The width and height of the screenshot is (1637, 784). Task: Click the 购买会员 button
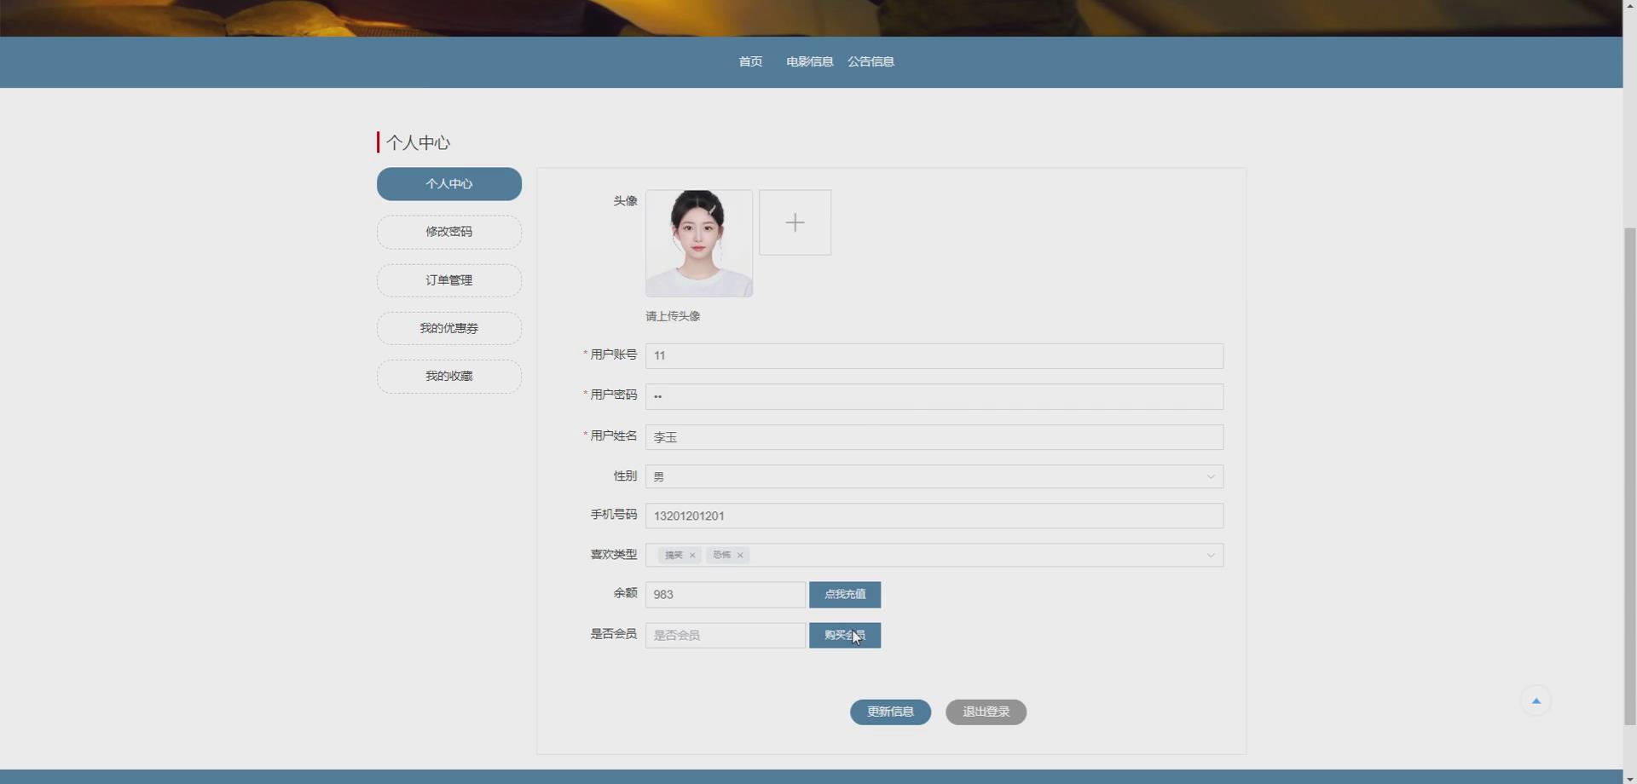(845, 636)
